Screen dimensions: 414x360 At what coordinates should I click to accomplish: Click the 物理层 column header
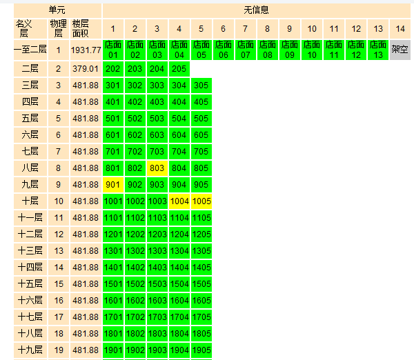59,29
